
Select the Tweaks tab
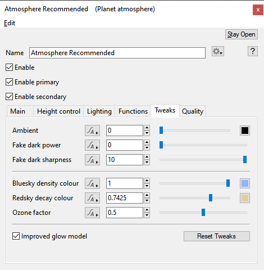(x=165, y=110)
